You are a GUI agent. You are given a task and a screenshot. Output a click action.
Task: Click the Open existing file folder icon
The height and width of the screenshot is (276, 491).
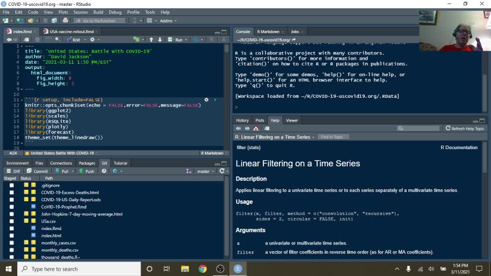pos(30,21)
